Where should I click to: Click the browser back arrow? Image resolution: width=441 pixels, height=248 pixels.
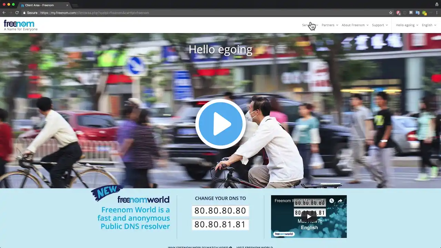point(4,13)
